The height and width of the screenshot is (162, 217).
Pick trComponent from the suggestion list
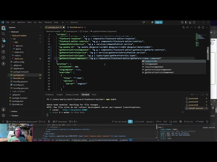174,64
